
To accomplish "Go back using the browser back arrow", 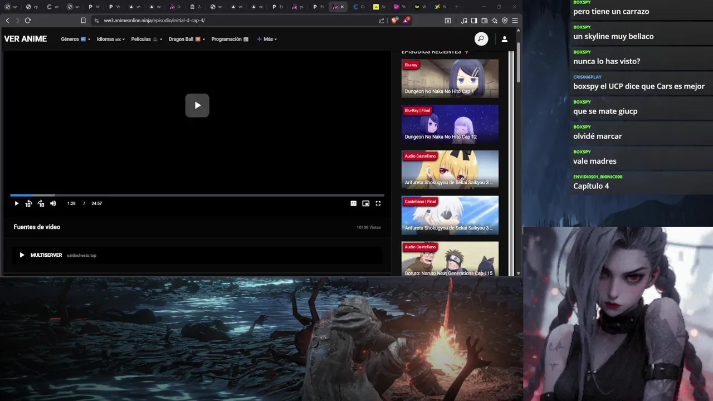I will click(x=7, y=21).
